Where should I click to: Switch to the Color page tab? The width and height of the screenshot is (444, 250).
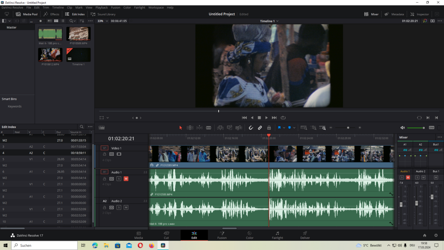tap(250, 235)
